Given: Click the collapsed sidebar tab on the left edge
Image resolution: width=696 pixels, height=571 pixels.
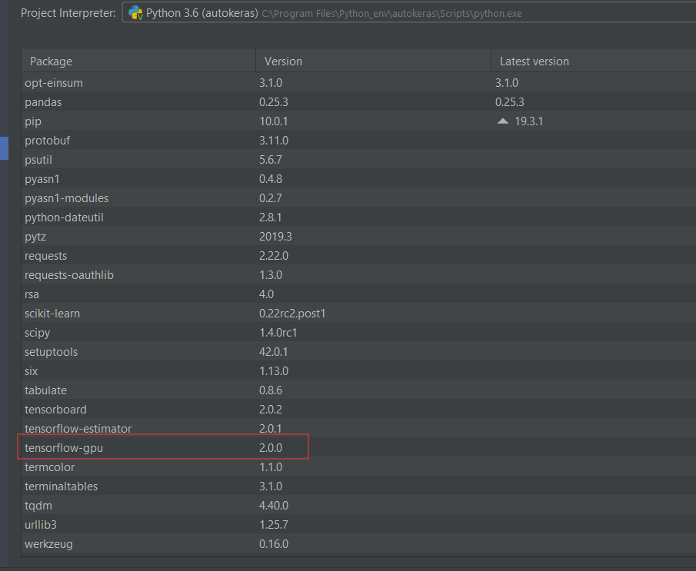Looking at the screenshot, I should [x=3, y=148].
